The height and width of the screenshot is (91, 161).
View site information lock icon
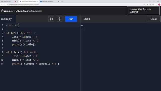pos(8,5)
